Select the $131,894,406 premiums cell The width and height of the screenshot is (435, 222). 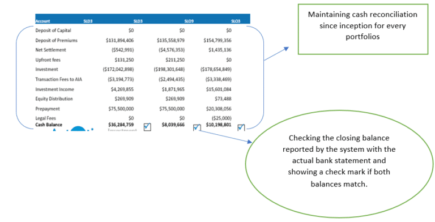click(x=120, y=41)
